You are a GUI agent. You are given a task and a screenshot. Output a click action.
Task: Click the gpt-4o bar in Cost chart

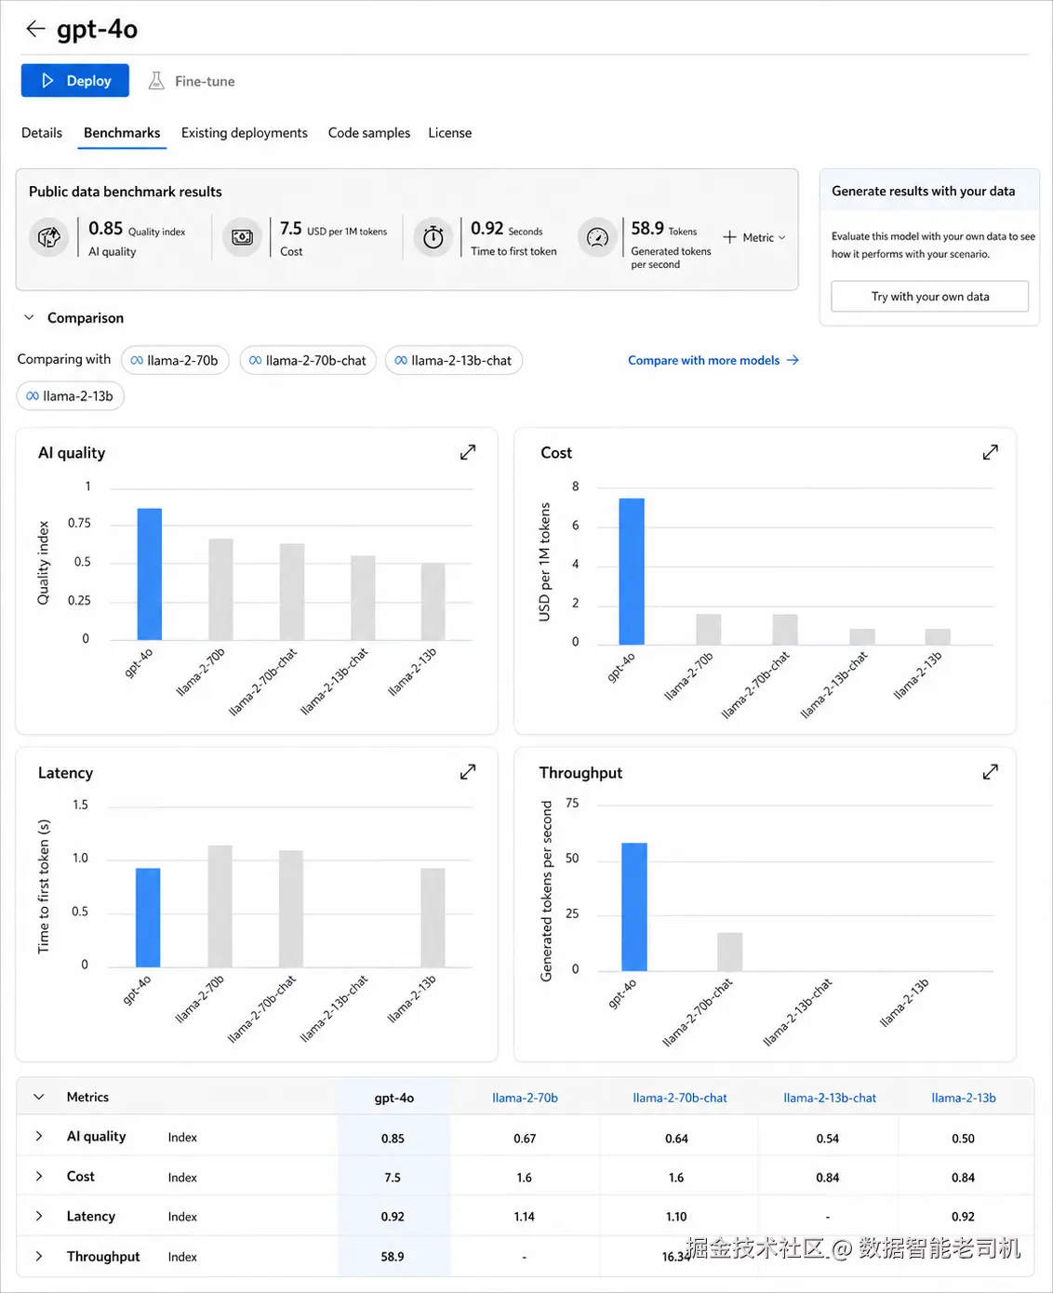point(632,571)
